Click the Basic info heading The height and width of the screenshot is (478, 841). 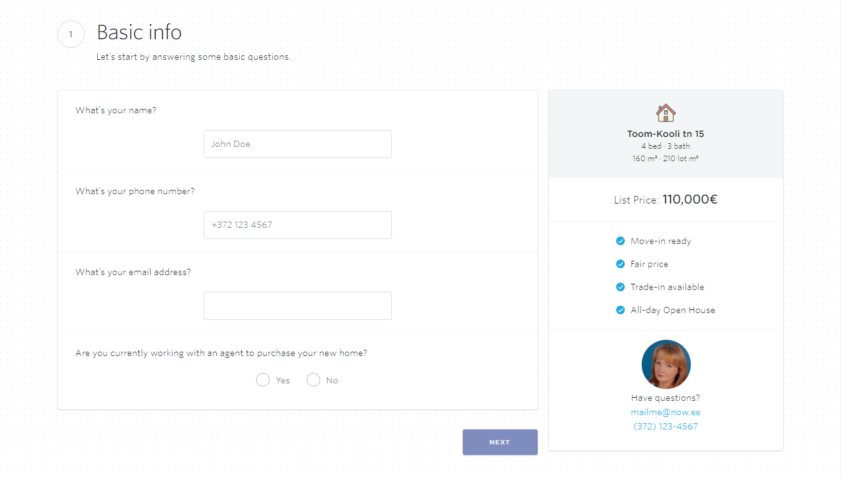pyautogui.click(x=140, y=32)
